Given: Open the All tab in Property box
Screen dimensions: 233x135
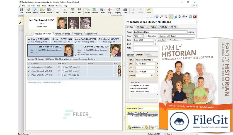Looking at the screenshot, I should [173, 27].
